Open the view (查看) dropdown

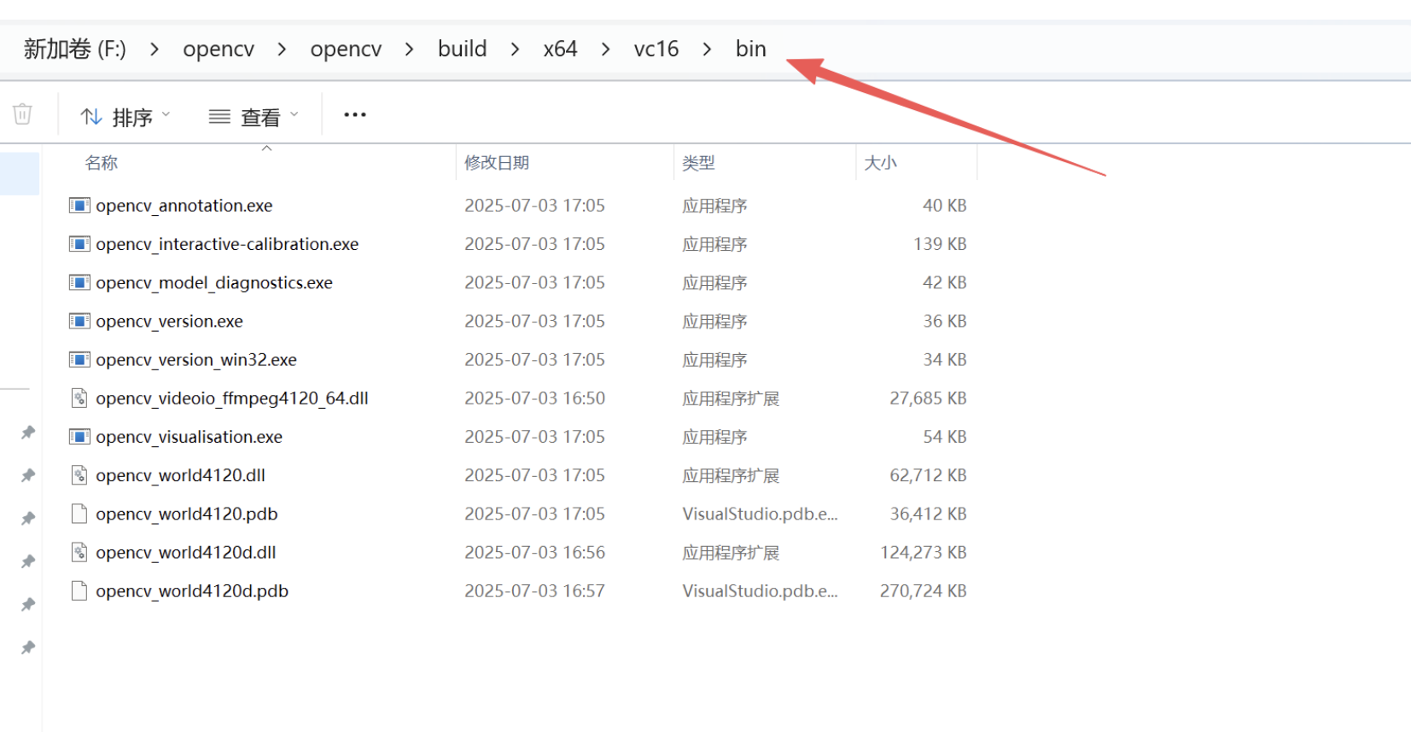tap(254, 116)
